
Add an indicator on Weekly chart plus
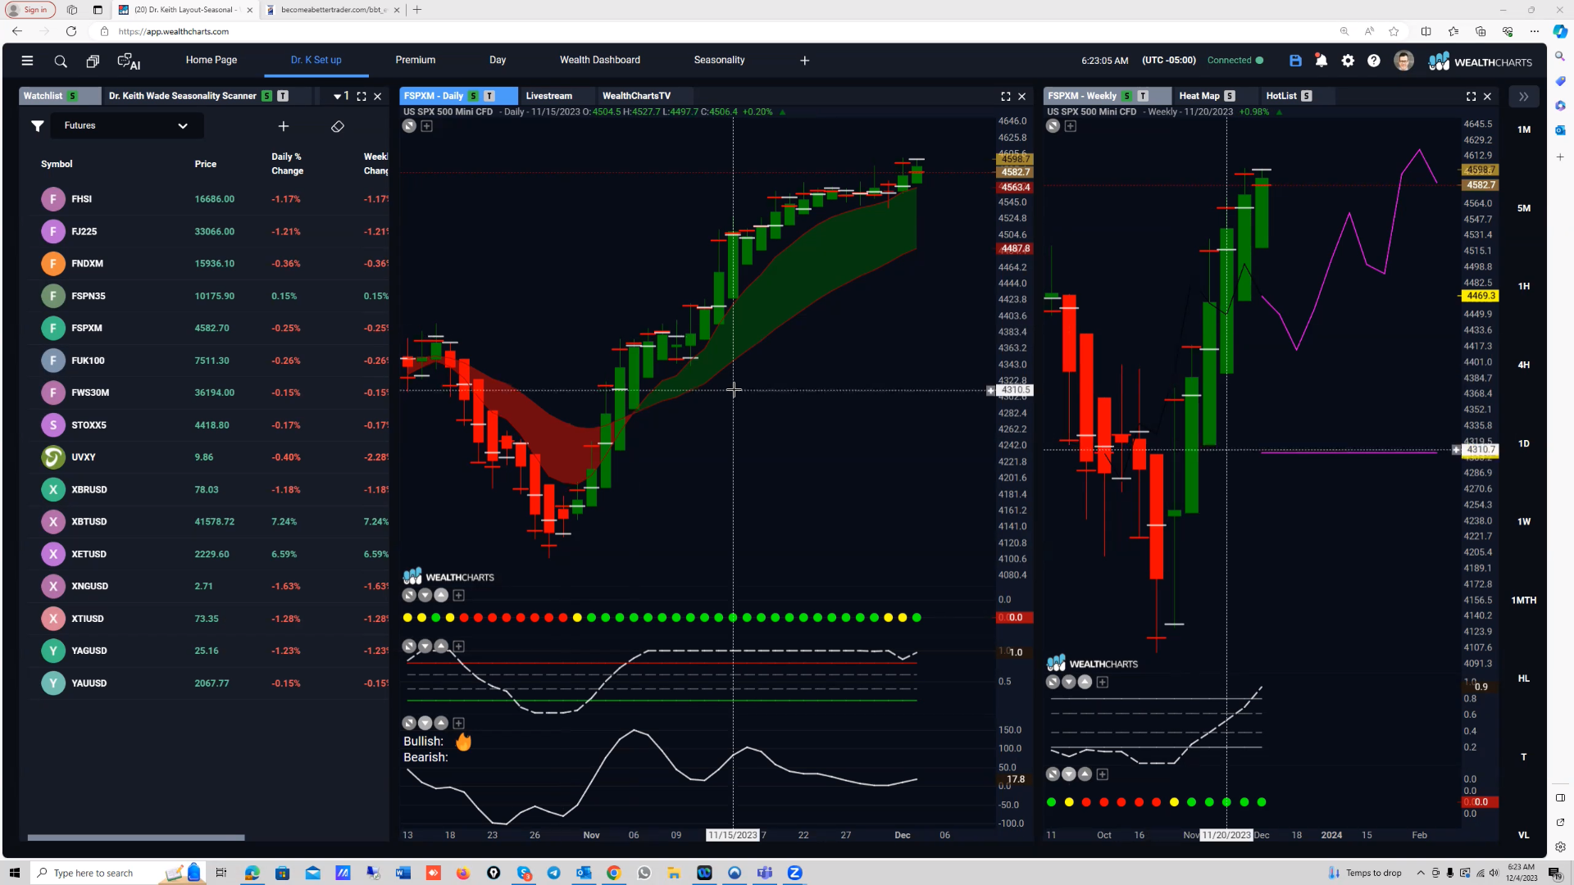point(1071,126)
